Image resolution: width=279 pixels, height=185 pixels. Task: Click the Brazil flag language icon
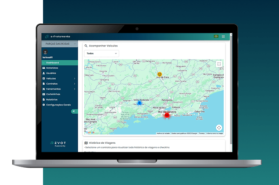[216, 36]
